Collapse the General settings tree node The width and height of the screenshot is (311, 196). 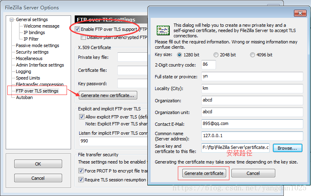pyautogui.click(x=12, y=19)
